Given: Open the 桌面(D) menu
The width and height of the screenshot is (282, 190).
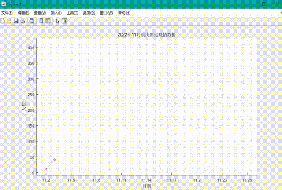Looking at the screenshot, I should (89, 13).
